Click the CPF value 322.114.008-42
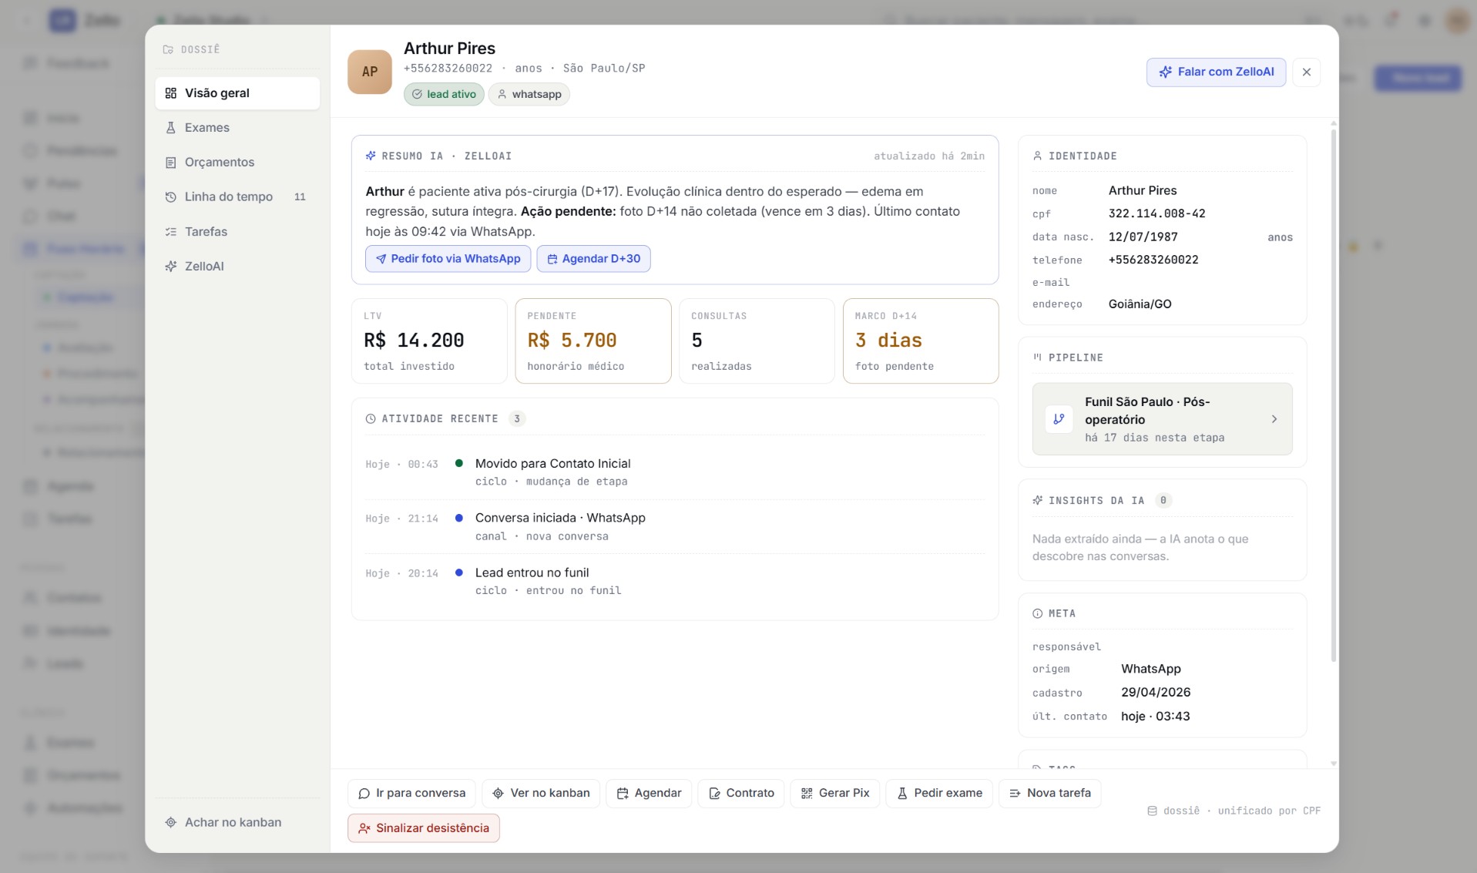Screen dimensions: 1477x873 coord(1156,213)
